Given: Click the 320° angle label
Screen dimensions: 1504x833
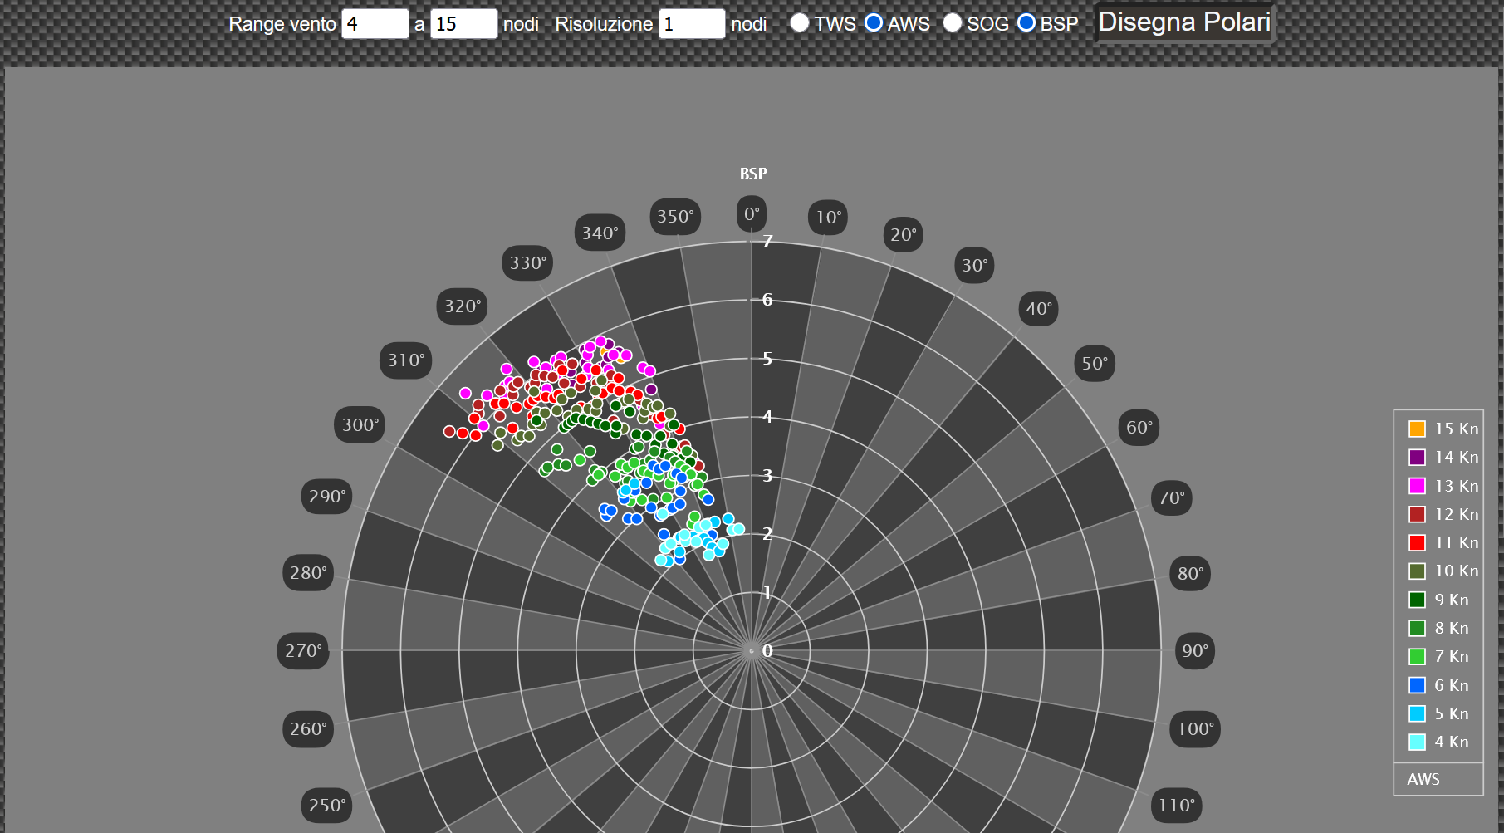Looking at the screenshot, I should tap(462, 306).
